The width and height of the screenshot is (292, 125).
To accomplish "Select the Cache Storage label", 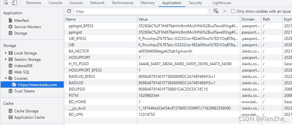I will pyautogui.click(x=26, y=111).
